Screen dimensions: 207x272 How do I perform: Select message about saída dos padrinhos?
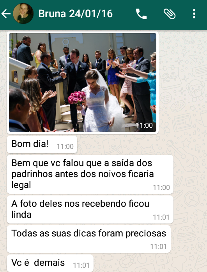click(x=90, y=174)
